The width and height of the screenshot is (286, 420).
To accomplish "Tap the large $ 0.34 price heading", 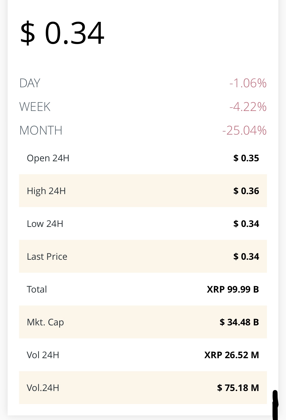I will point(62,33).
